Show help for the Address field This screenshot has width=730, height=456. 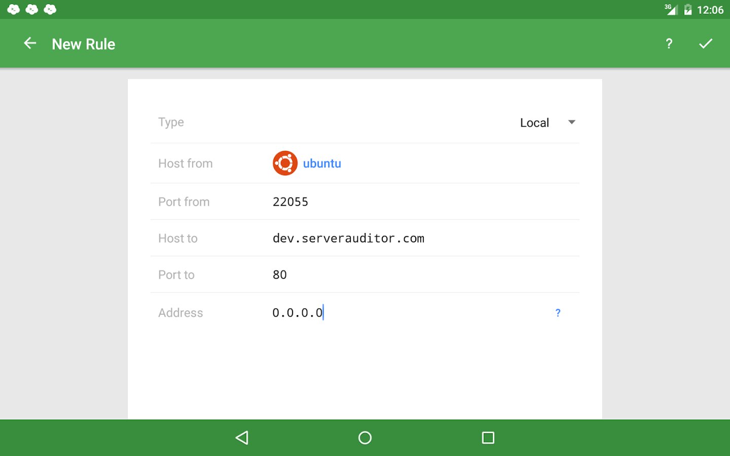tap(558, 313)
